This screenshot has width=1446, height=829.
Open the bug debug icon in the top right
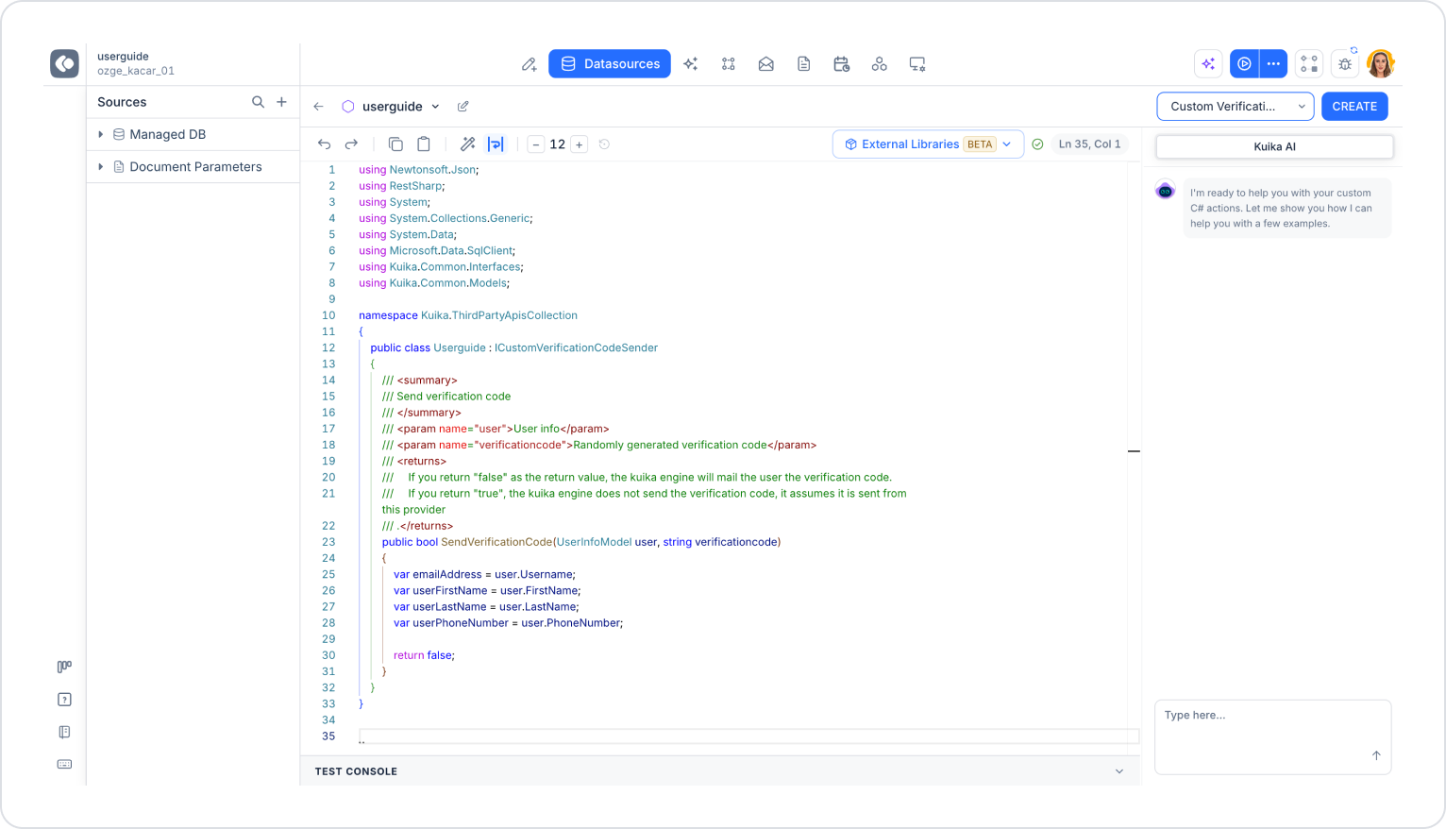click(1345, 64)
